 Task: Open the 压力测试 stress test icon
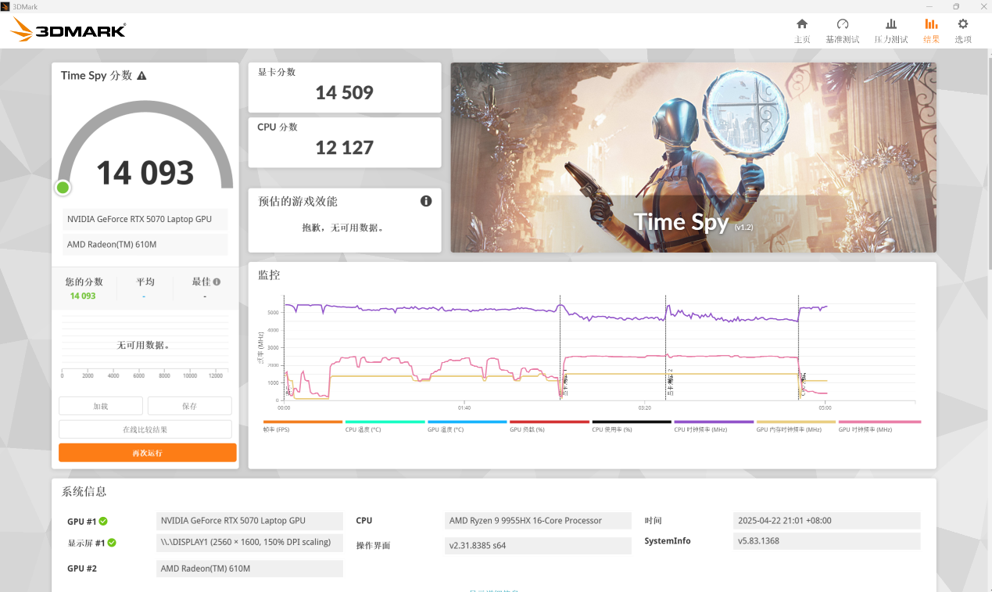coord(890,30)
